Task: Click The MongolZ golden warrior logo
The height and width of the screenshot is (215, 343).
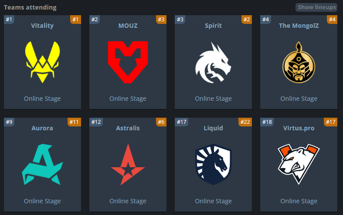Action: click(x=299, y=63)
